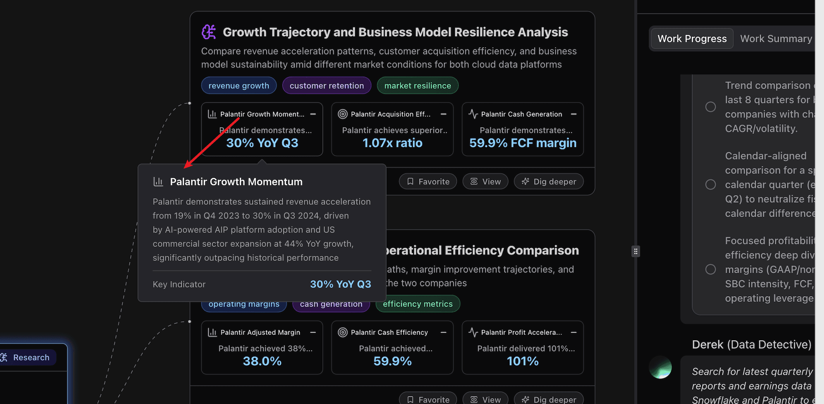Switch to the Work Summary tab
824x404 pixels.
coord(776,38)
